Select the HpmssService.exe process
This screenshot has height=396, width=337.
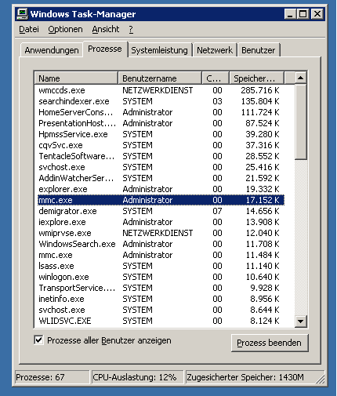pos(161,134)
